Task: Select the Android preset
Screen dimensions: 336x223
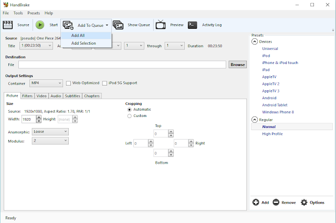Action: tap(269, 98)
